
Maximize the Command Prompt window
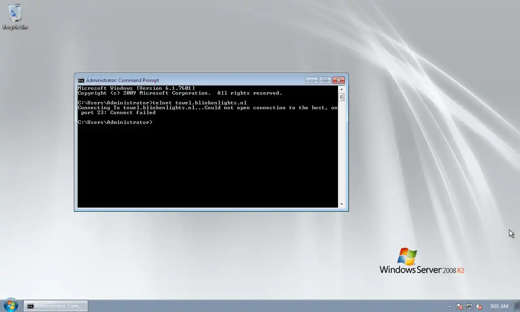pyautogui.click(x=325, y=80)
